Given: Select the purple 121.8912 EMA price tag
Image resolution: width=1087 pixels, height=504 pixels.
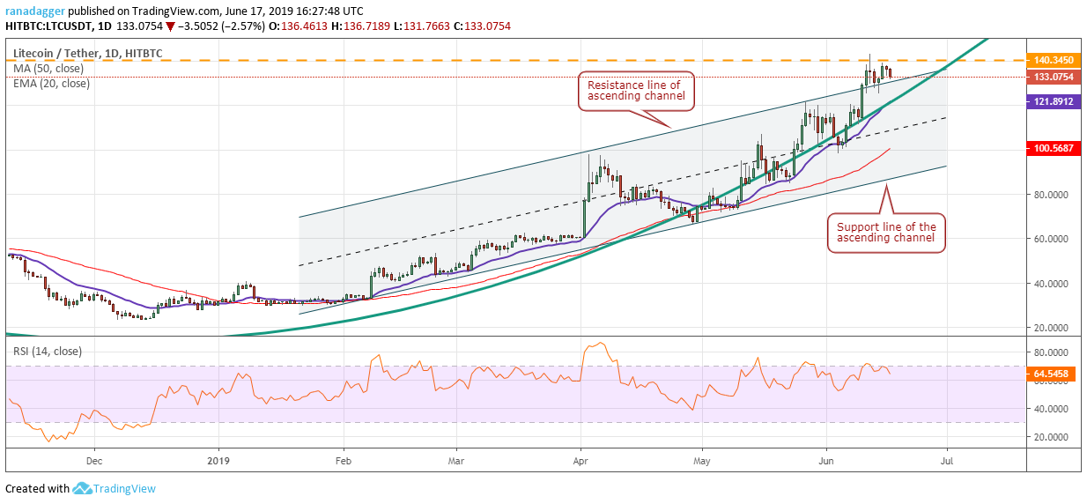Looking at the screenshot, I should [1054, 102].
